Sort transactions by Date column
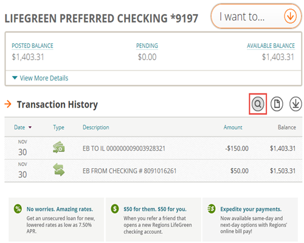 point(22,127)
